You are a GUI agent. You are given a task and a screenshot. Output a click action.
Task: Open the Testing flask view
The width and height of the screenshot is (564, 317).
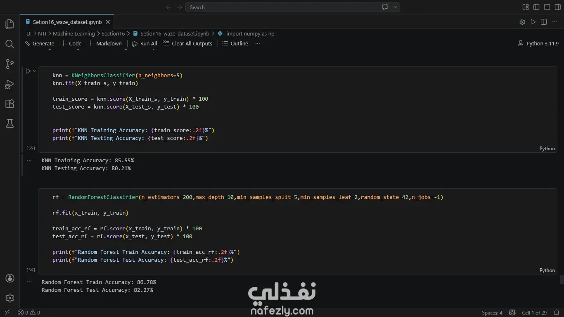point(10,123)
